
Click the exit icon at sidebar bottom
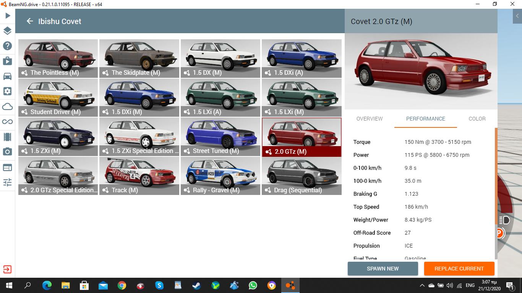pyautogui.click(x=8, y=269)
